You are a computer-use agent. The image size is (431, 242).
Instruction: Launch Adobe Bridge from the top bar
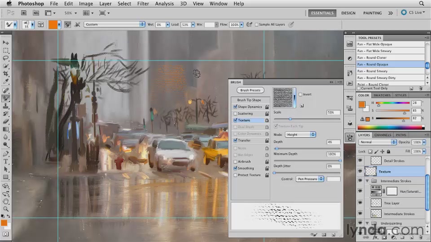pos(24,13)
